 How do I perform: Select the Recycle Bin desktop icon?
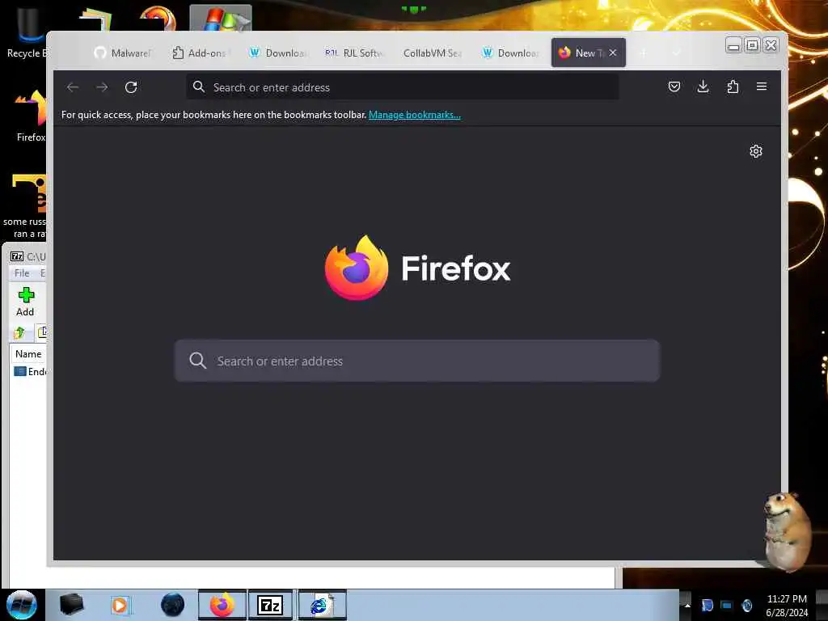tap(27, 31)
